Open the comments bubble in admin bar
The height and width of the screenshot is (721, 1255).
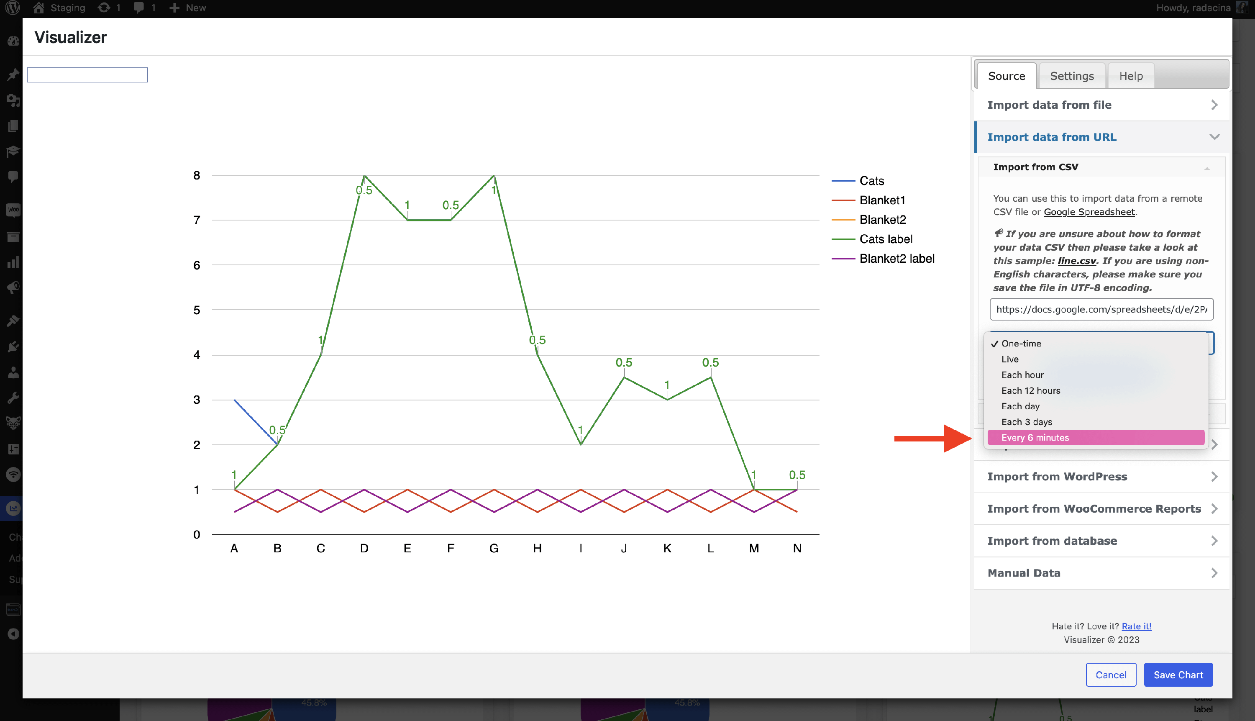139,8
